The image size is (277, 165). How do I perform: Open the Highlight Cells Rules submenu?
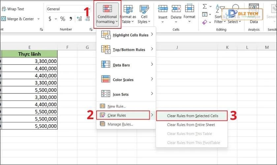[128, 35]
